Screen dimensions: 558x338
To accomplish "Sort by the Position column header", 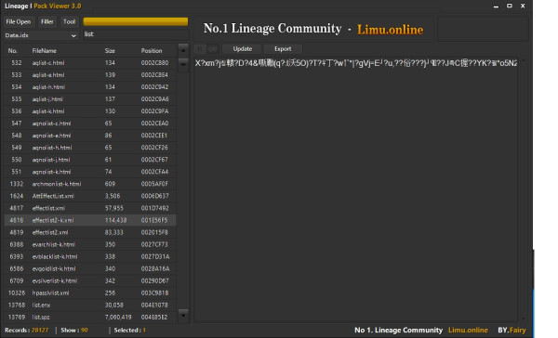I will (x=152, y=51).
